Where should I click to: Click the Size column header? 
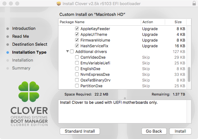pos(178,22)
